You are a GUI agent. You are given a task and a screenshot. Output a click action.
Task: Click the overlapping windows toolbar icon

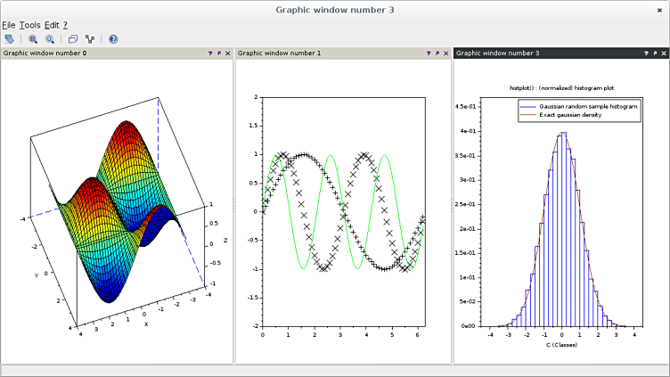[x=73, y=39]
